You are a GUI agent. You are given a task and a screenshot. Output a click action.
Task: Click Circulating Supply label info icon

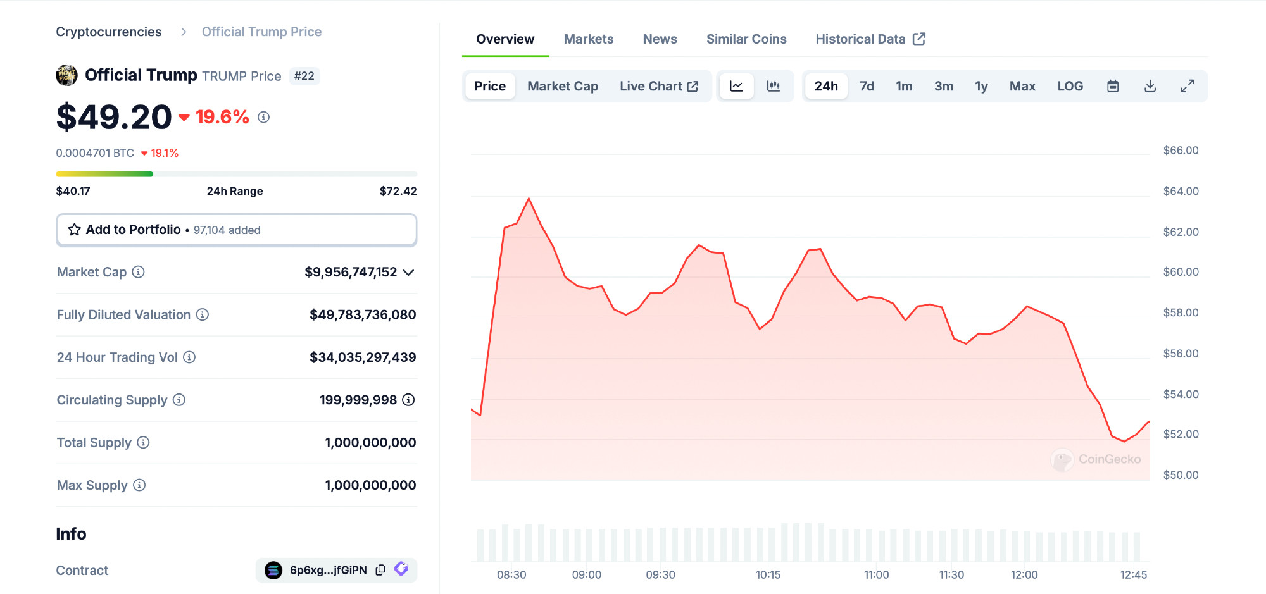click(x=179, y=400)
